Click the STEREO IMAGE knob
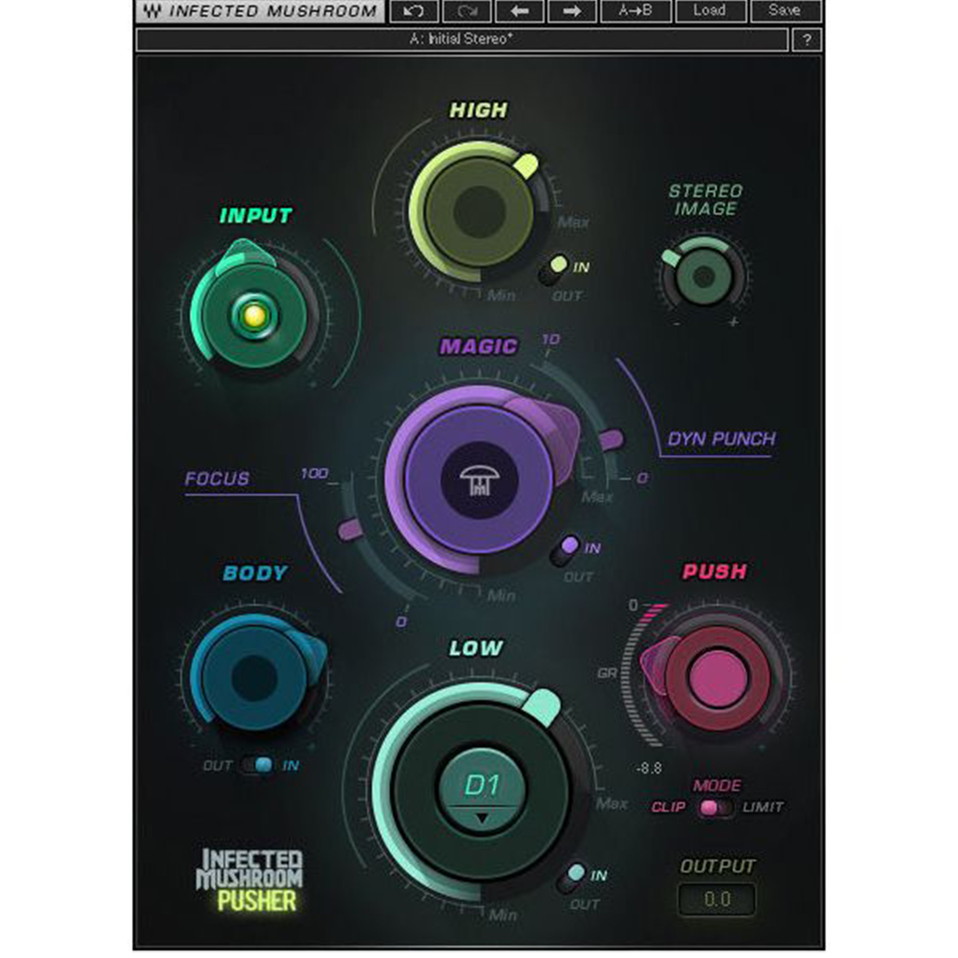Image resolution: width=958 pixels, height=958 pixels. (x=704, y=276)
